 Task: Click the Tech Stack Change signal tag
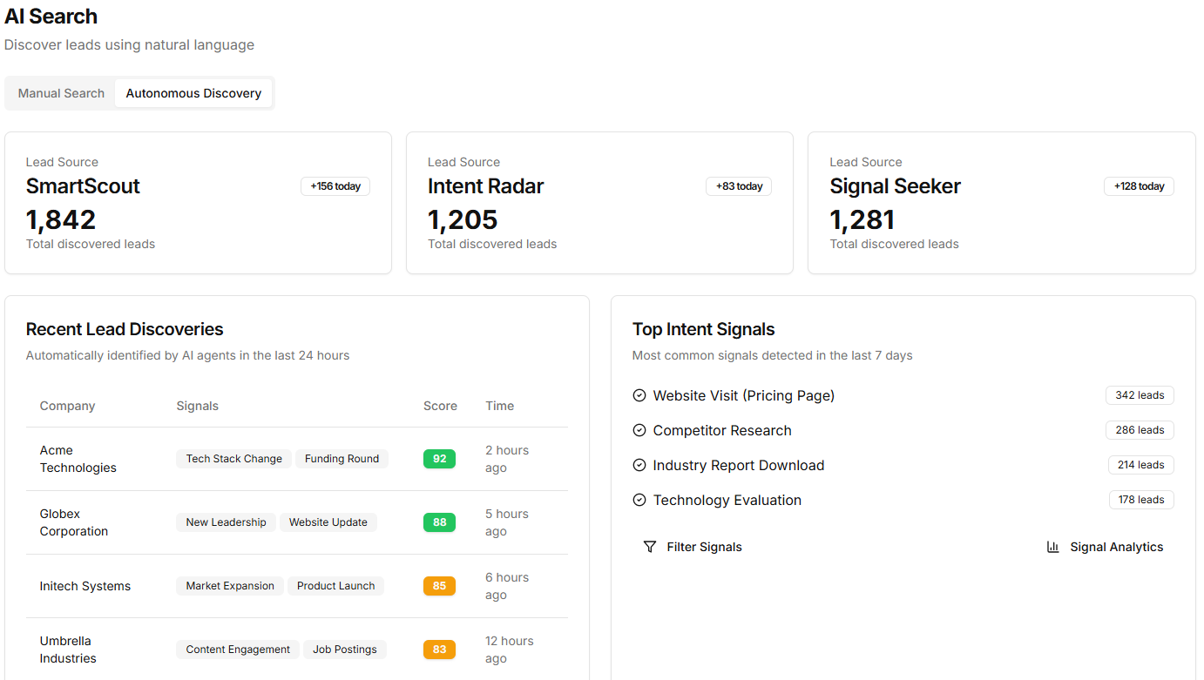click(x=233, y=459)
